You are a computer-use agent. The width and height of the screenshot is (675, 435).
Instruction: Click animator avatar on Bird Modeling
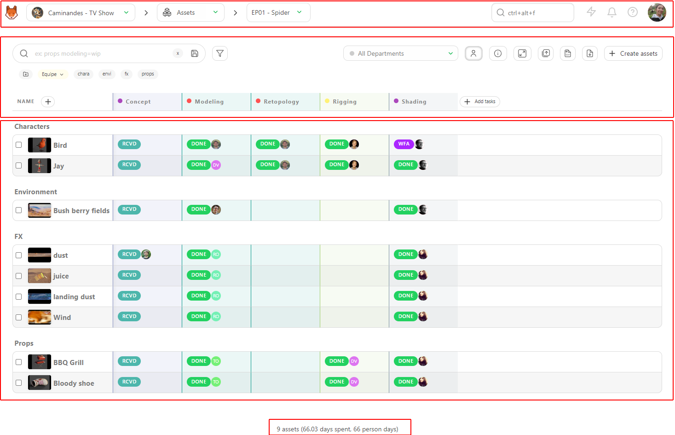(x=216, y=144)
